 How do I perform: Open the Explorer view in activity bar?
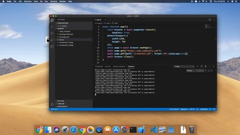[52, 20]
